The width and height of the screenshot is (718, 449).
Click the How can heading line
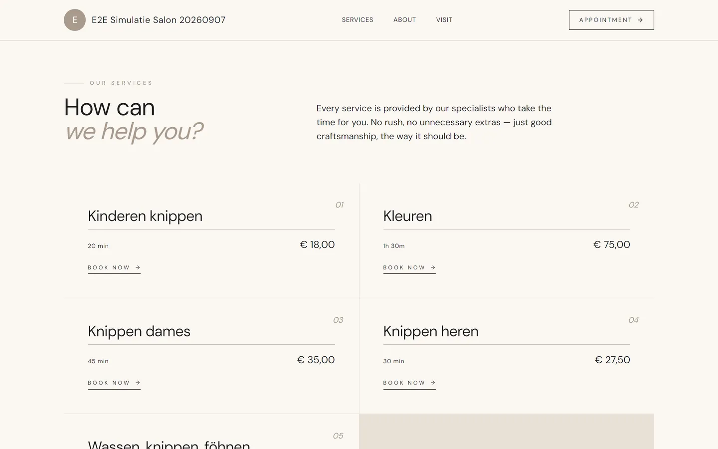coord(110,107)
